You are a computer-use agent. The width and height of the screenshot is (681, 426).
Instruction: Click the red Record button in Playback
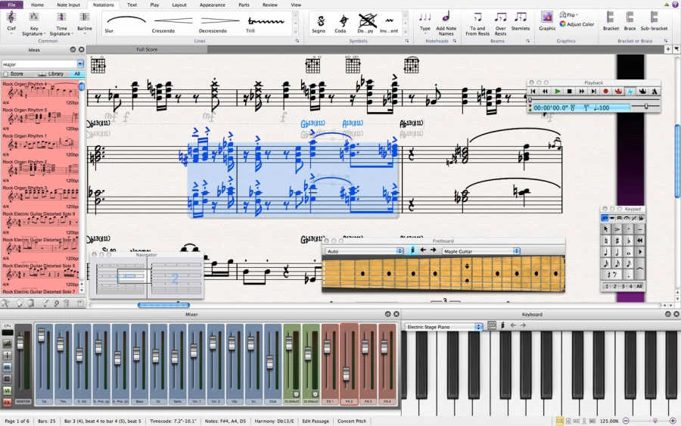tap(605, 91)
